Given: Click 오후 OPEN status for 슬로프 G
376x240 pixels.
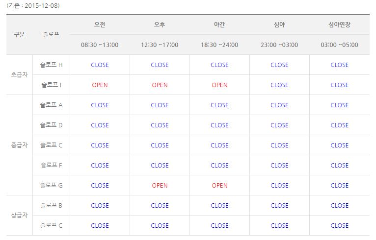Looking at the screenshot, I should [160, 185].
